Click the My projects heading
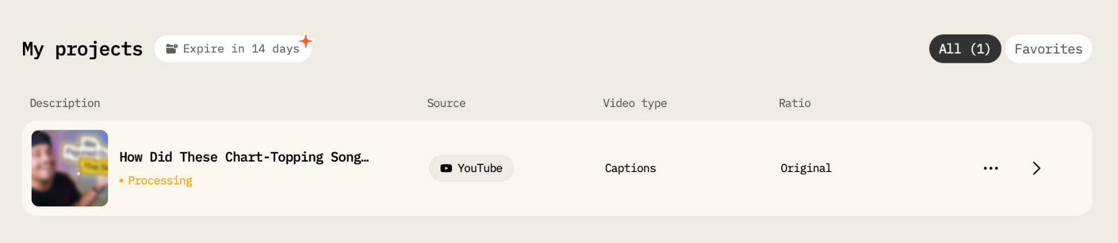This screenshot has width=1118, height=243. pyautogui.click(x=82, y=49)
